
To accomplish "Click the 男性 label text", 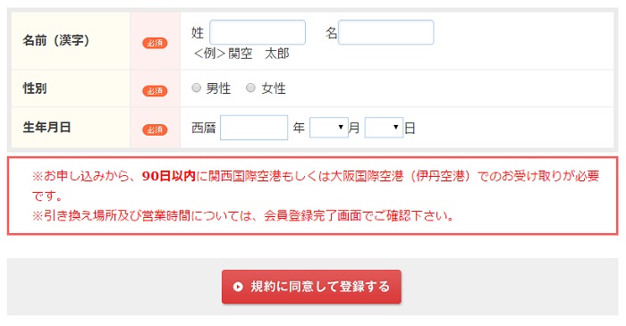I will pos(218,88).
